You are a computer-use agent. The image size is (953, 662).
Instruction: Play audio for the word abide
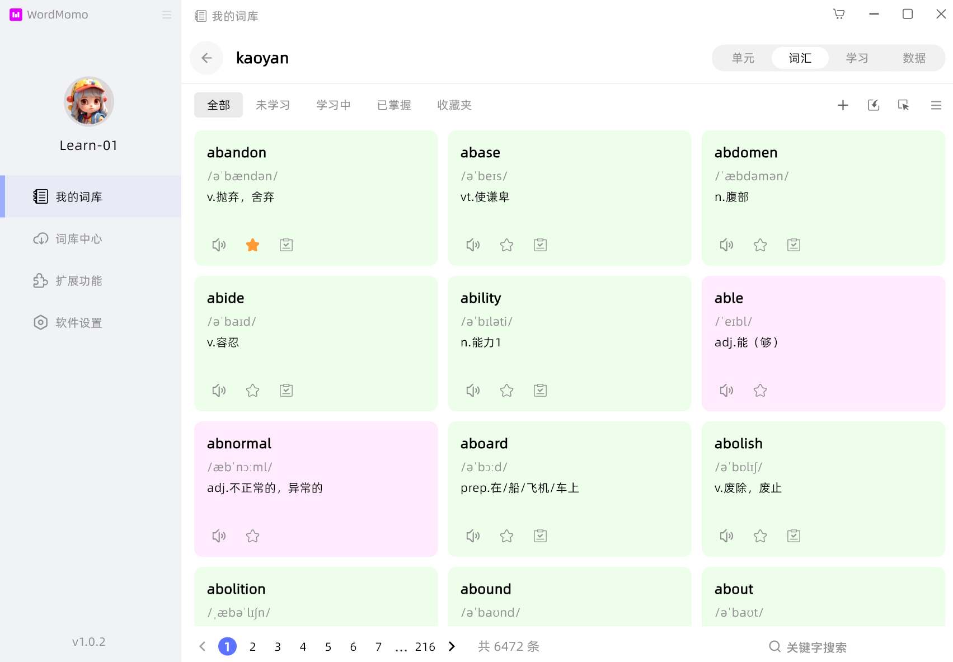[219, 391]
